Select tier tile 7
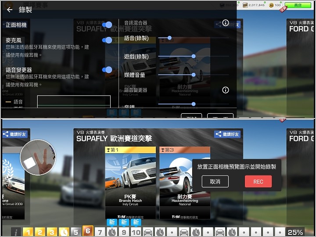Screen dimensions: 316x237 [x=100, y=232]
